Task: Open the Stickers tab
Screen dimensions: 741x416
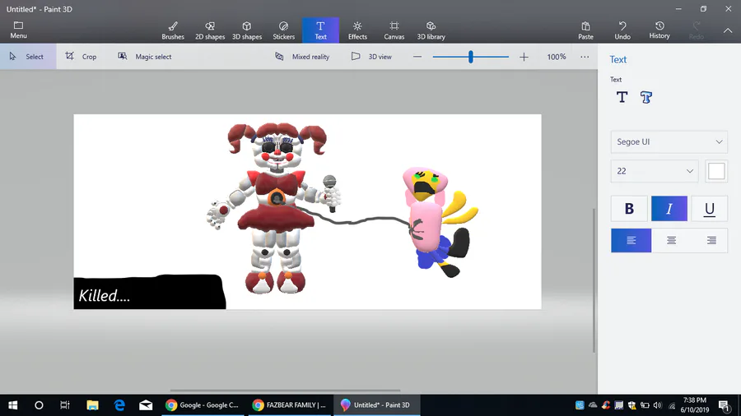Action: pyautogui.click(x=283, y=30)
